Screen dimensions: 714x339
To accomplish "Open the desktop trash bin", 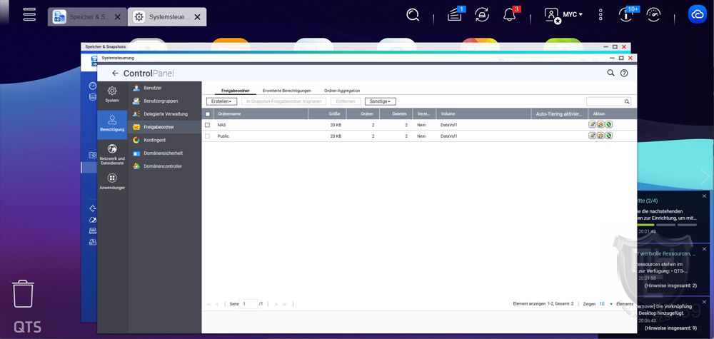I will 22,293.
